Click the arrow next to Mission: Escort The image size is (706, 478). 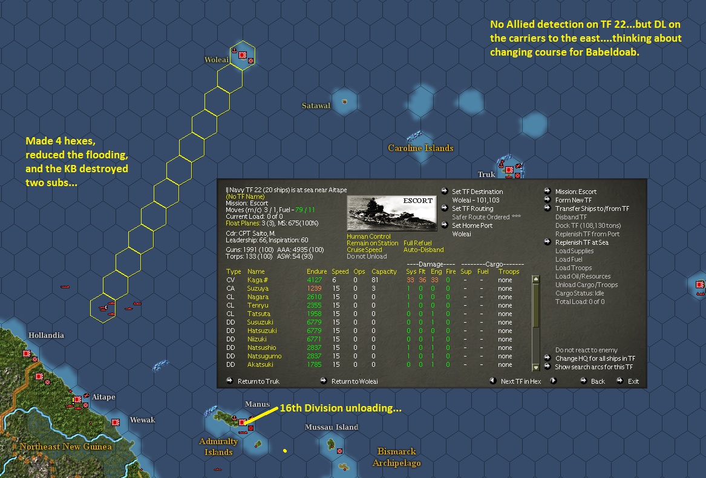(x=547, y=191)
